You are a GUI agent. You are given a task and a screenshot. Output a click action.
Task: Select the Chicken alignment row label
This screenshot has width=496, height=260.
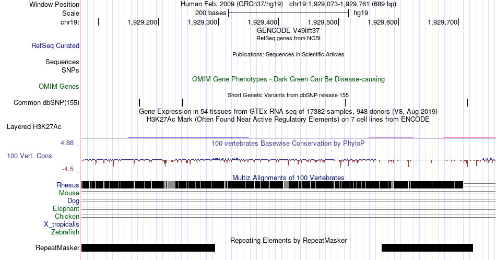[67, 216]
